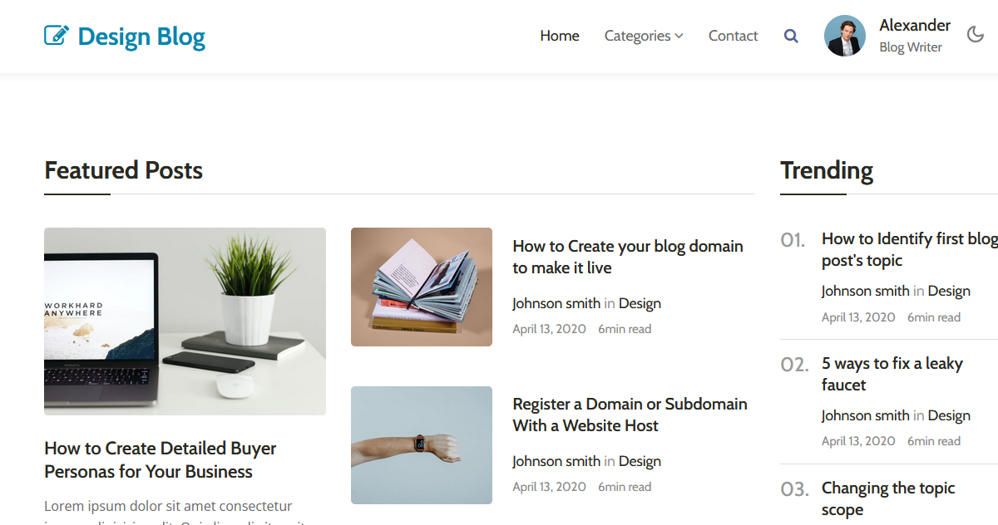Open the wristwatch arm post thumbnail
998x525 pixels.
coord(421,444)
